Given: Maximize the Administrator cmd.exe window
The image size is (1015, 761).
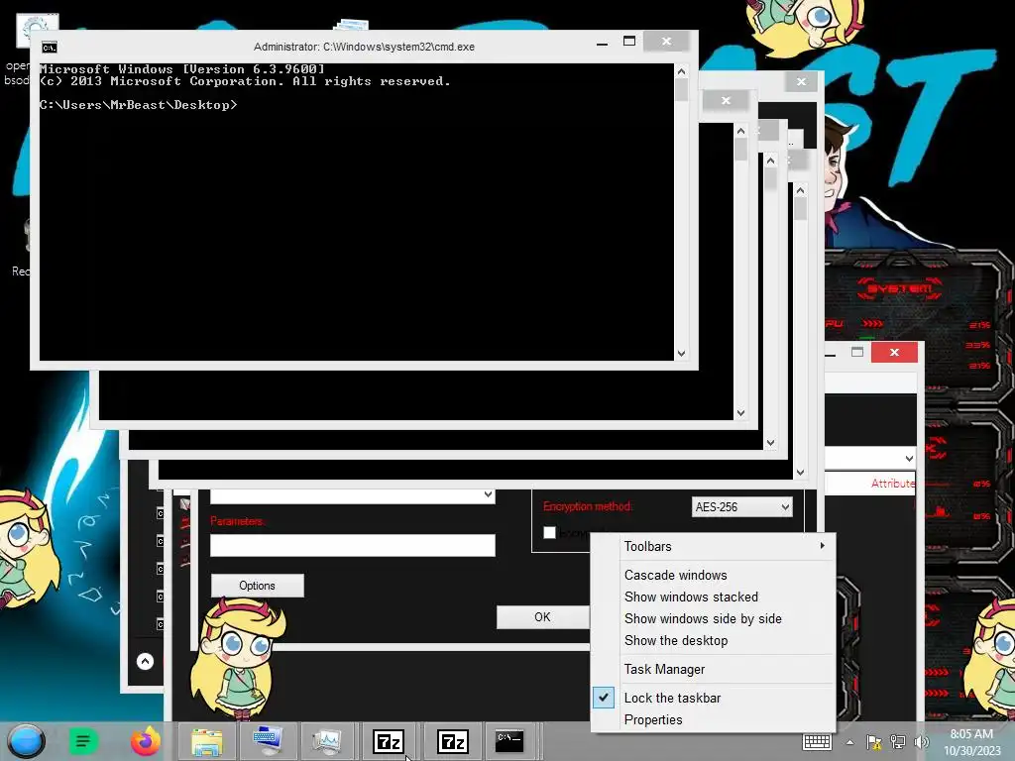Looking at the screenshot, I should point(629,41).
